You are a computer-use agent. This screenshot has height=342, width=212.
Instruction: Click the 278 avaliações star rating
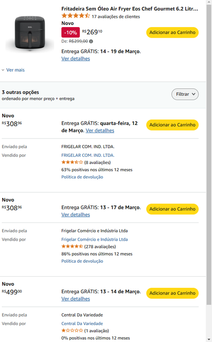tap(72, 247)
